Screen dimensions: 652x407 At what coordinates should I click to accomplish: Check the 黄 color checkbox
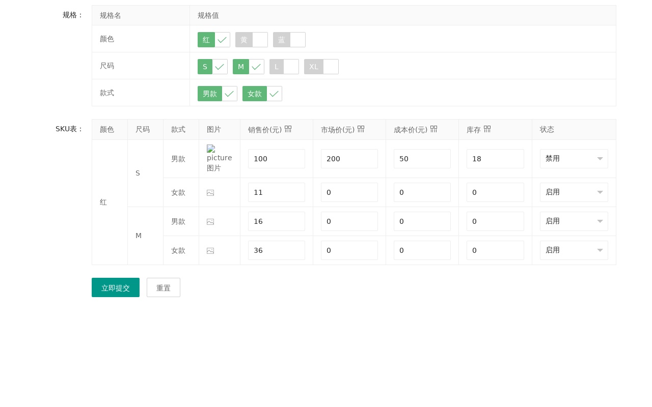coord(252,40)
